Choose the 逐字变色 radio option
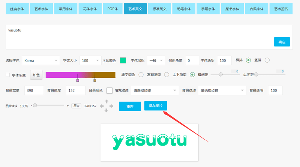The image size is (300, 167). coord(141,75)
